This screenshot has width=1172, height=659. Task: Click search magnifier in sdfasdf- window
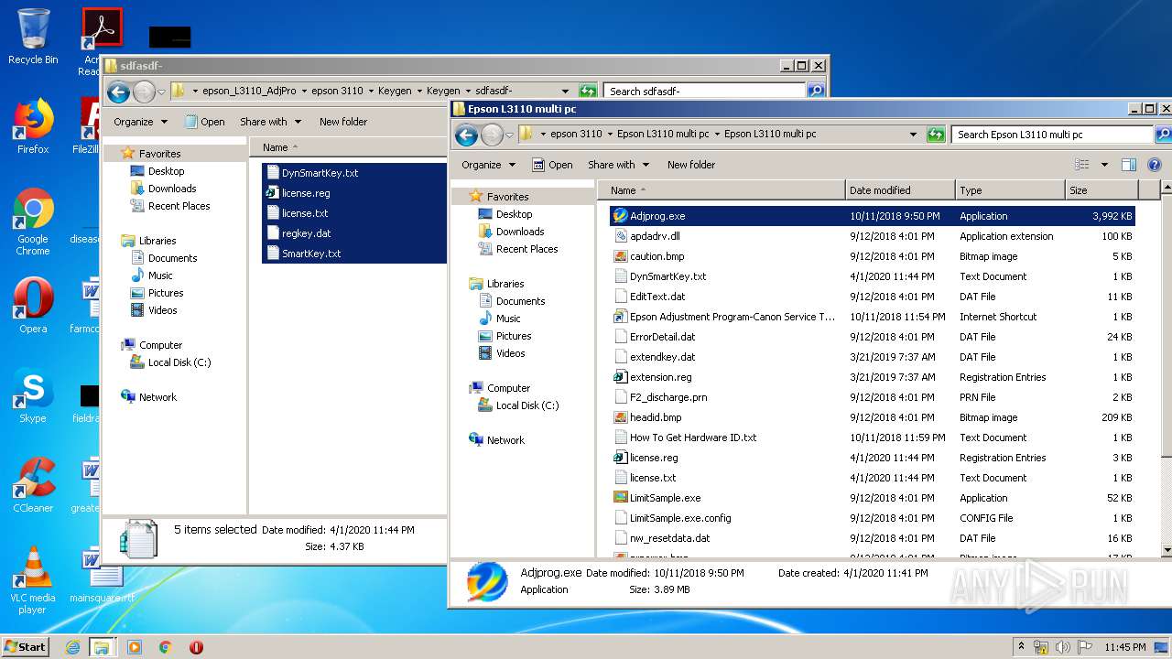[815, 91]
